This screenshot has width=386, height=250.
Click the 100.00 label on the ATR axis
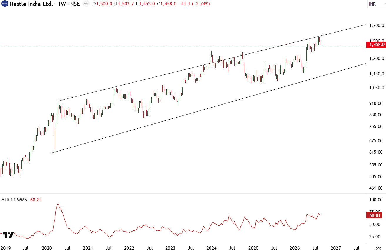point(376,200)
